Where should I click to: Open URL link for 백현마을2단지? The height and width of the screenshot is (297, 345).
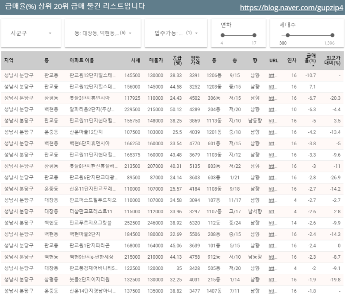point(273,235)
